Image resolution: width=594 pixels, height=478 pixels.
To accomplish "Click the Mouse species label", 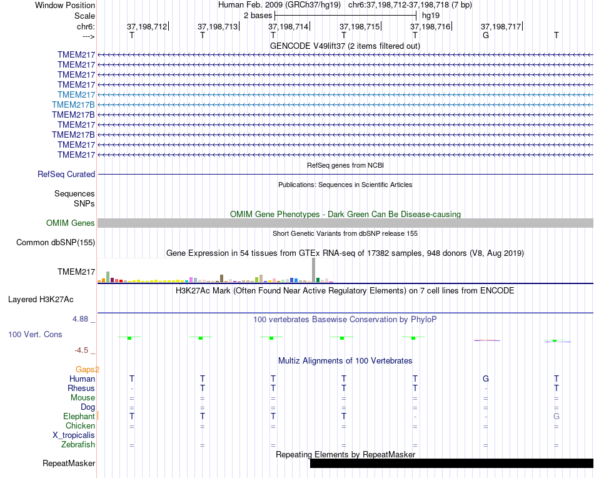I will click(83, 398).
